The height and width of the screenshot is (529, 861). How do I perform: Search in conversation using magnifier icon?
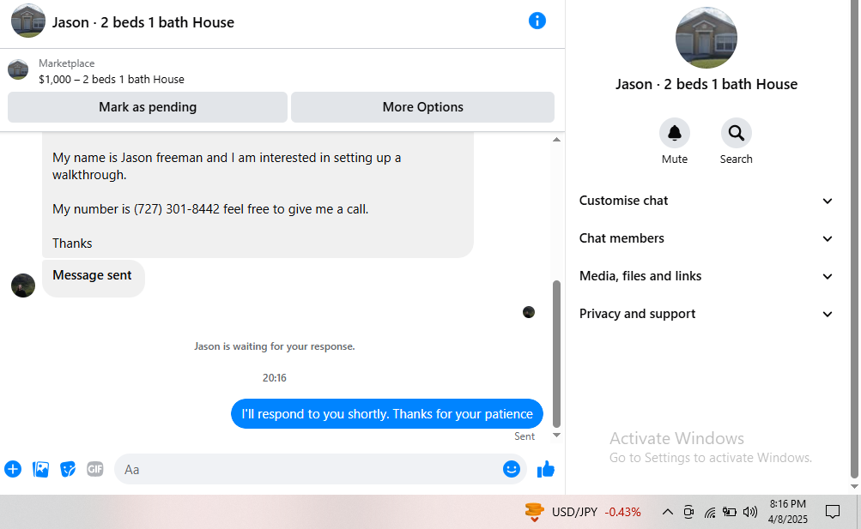click(x=736, y=133)
